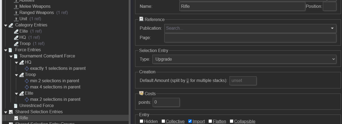The height and width of the screenshot is (124, 342).
Task: Collapse the Force Entries tree node
Action: [x=6, y=50]
